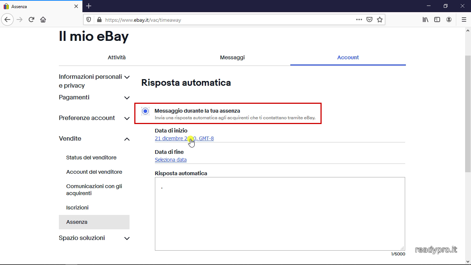
Task: Expand the Spazio soluzioni section chevron
Action: pos(127,239)
